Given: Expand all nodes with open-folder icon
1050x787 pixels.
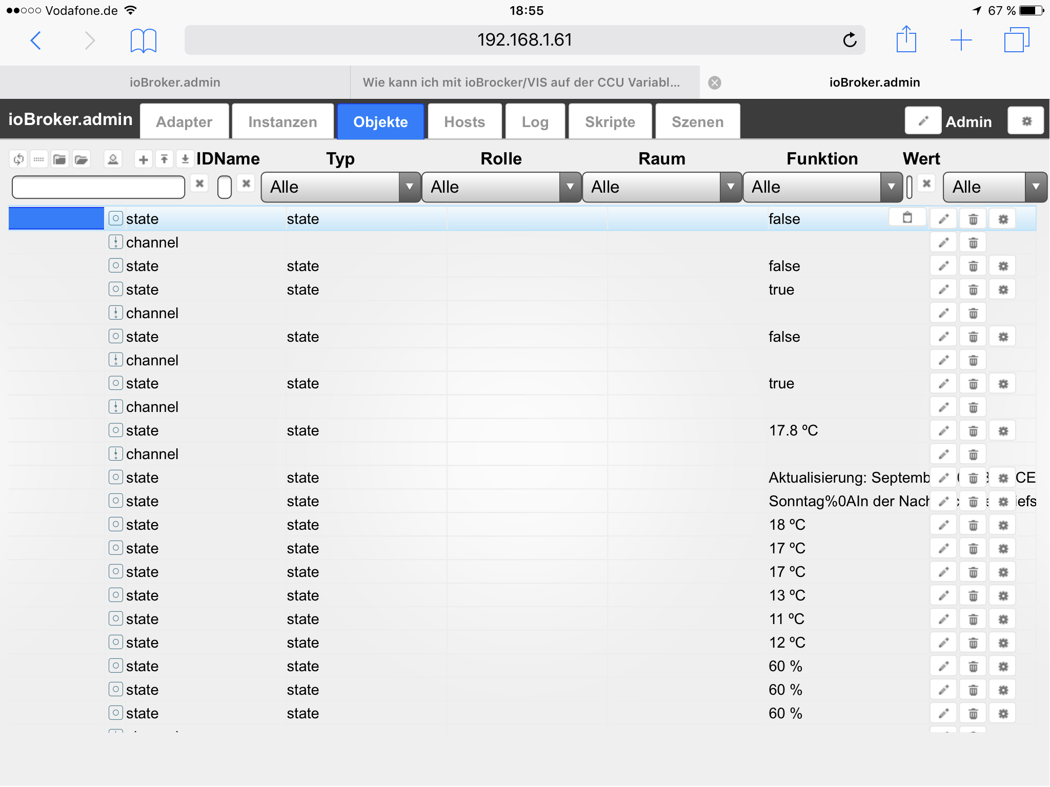Looking at the screenshot, I should coord(81,159).
